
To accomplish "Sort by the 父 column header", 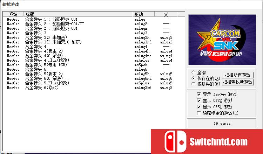I will point(166,14).
